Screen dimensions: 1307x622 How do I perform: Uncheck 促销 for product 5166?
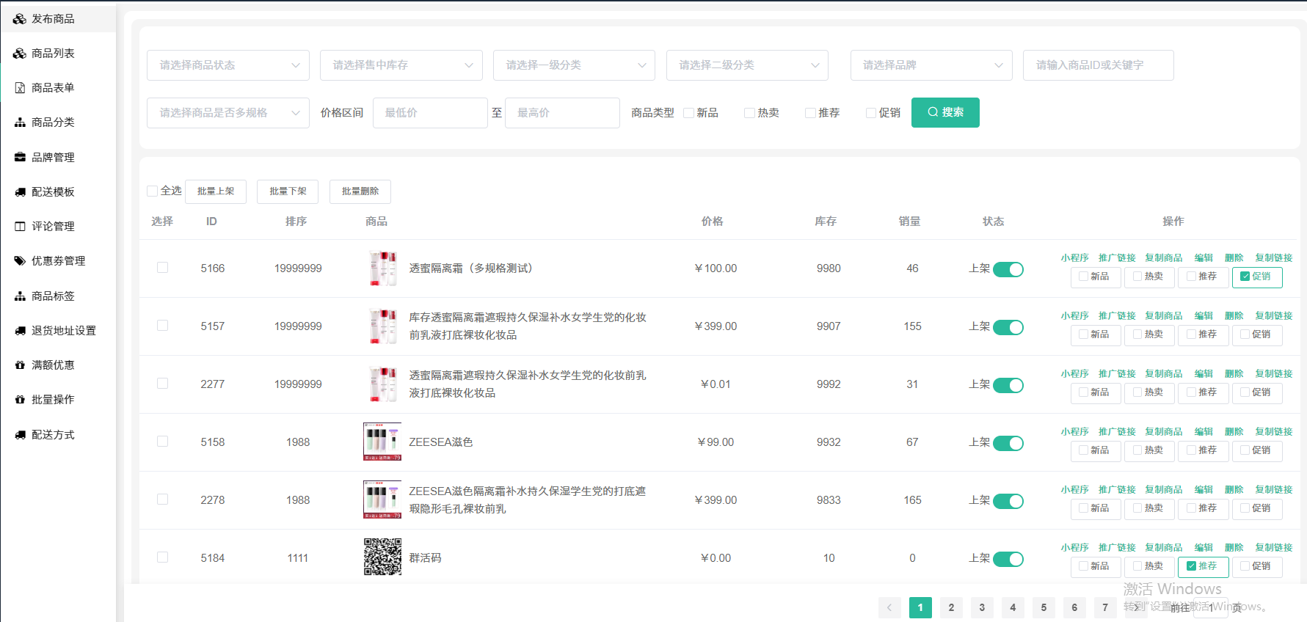click(x=1245, y=277)
